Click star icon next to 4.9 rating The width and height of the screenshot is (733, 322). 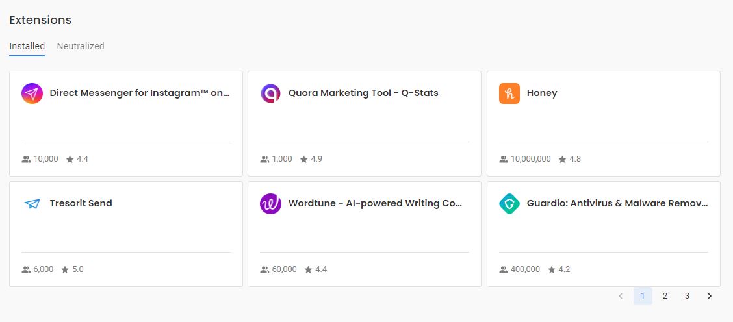click(304, 159)
